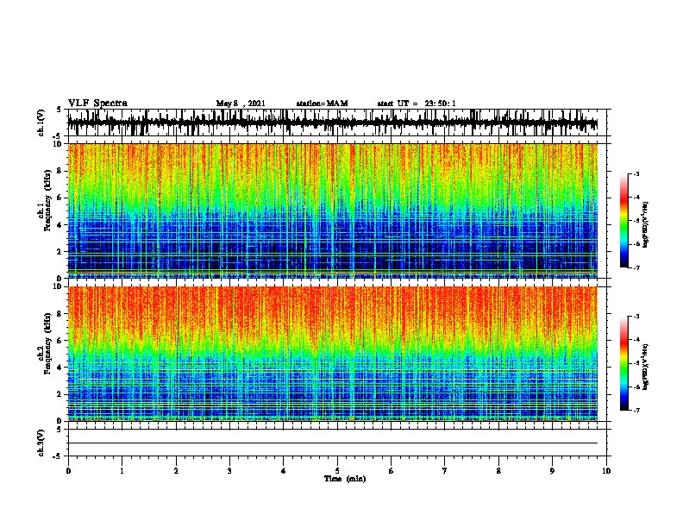Click inside the ch.2 spectrogram panel

click(x=333, y=354)
